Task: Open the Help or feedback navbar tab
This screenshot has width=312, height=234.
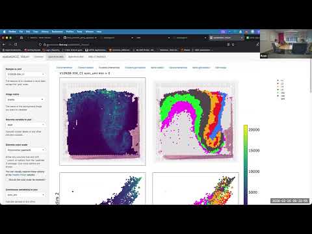Action: coord(97,57)
